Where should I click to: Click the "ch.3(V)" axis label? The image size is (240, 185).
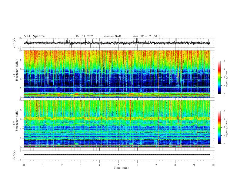coord(15,155)
